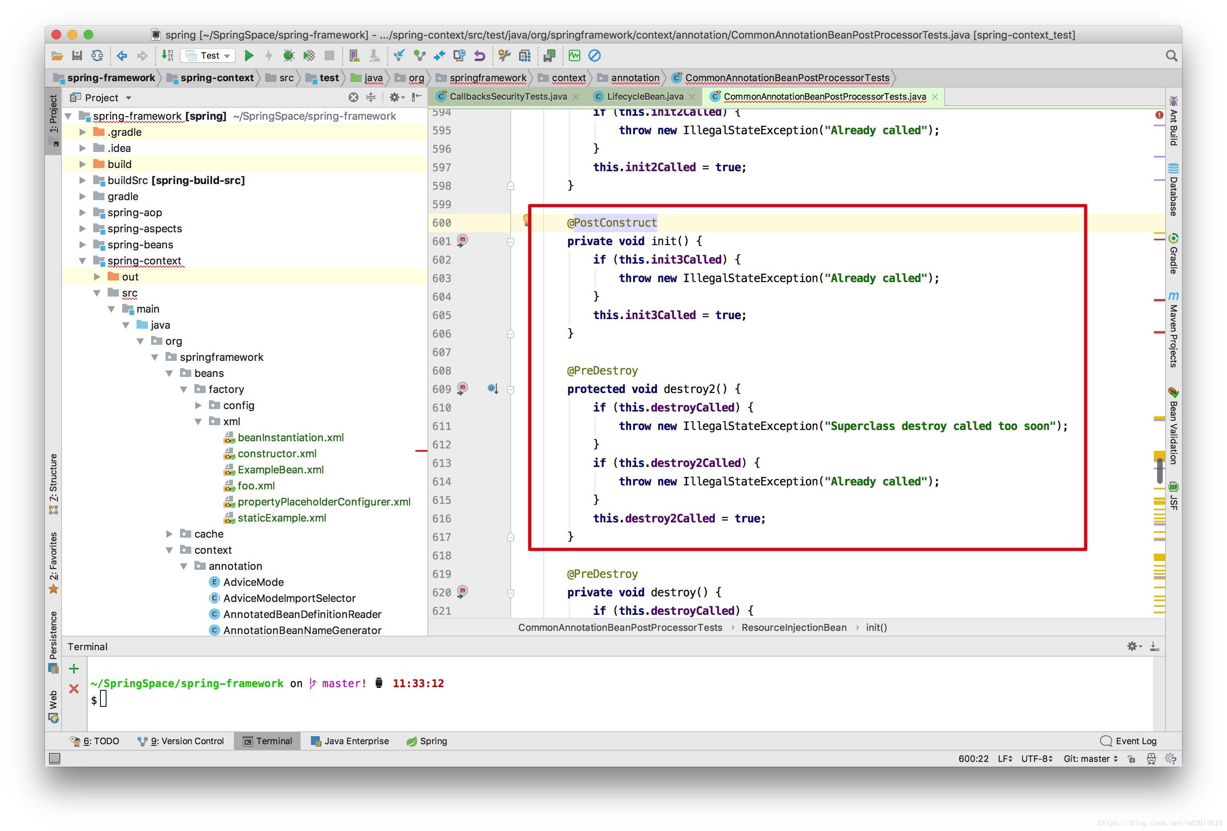Toggle tool window bars button bottom-left

(x=54, y=759)
